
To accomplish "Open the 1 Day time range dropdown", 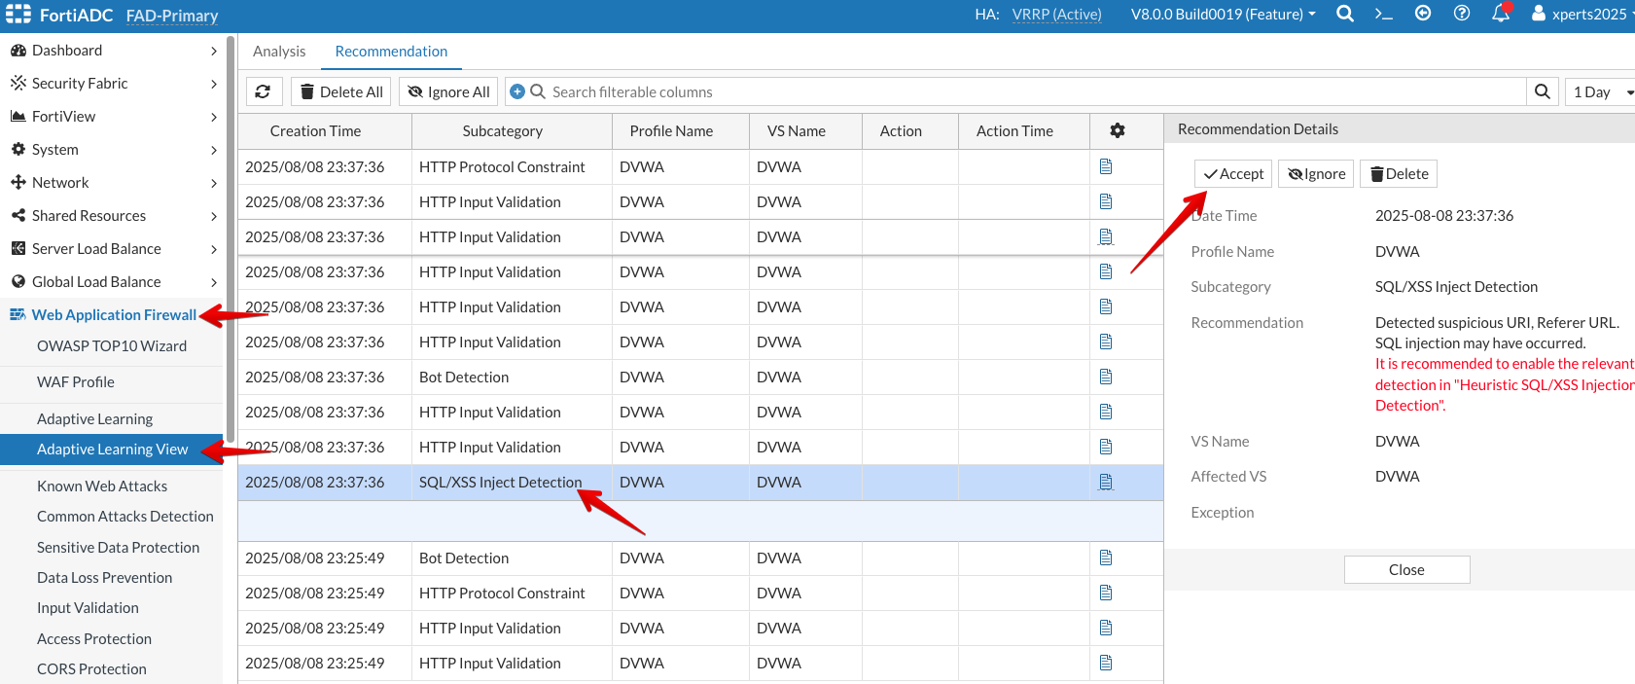I will [x=1602, y=91].
